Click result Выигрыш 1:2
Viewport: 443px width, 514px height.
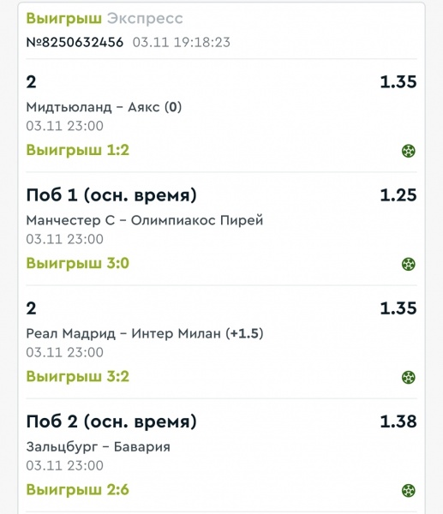(78, 150)
